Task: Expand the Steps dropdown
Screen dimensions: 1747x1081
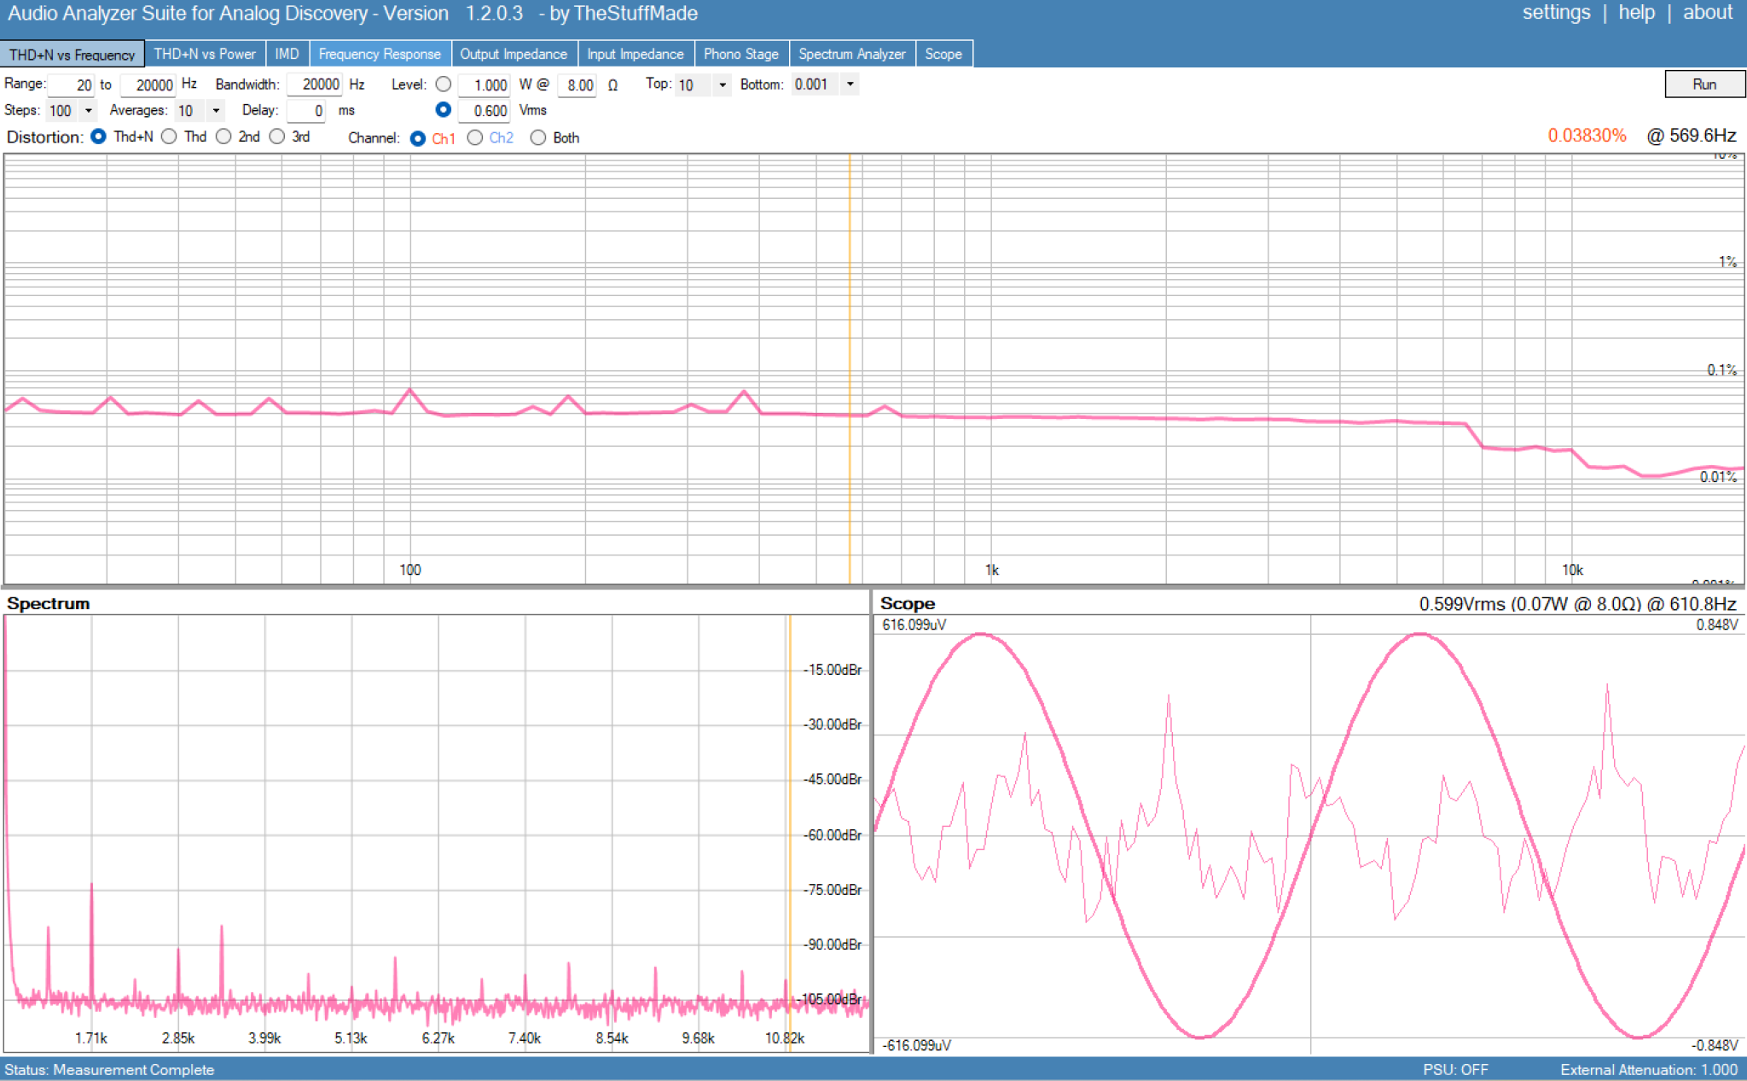Action: [88, 111]
